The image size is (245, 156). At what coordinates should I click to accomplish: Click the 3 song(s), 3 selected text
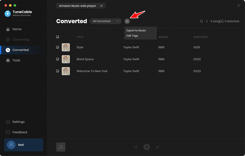(x=225, y=21)
